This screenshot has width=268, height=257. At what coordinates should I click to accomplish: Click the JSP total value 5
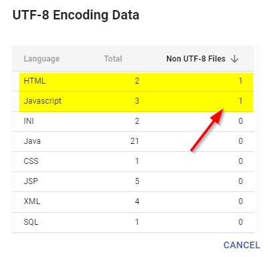(x=137, y=181)
